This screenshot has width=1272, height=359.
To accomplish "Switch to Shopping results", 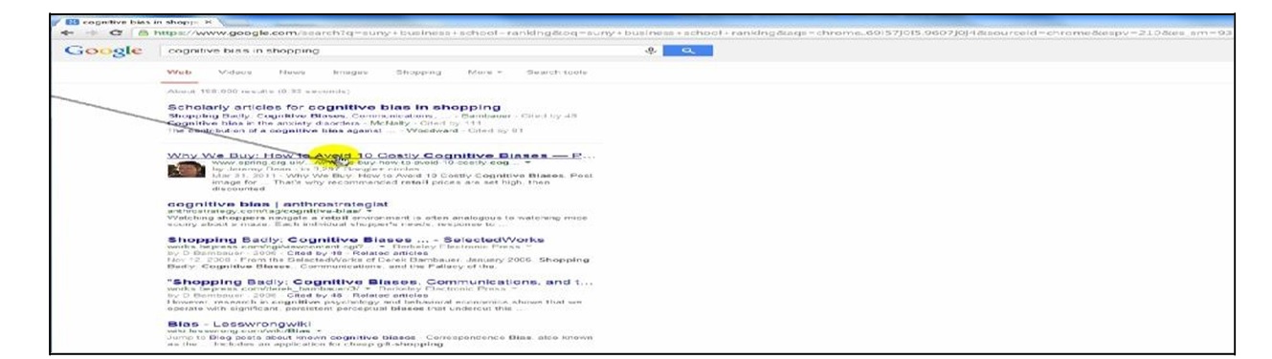I will tap(418, 72).
